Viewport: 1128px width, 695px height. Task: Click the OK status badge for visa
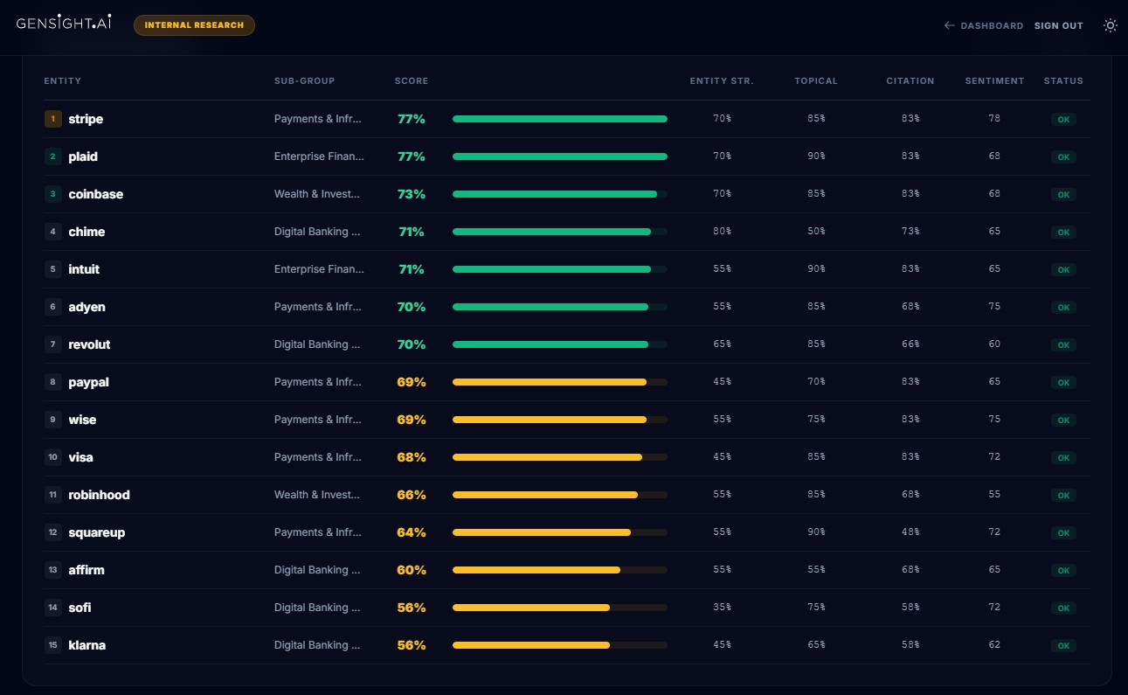click(1063, 458)
